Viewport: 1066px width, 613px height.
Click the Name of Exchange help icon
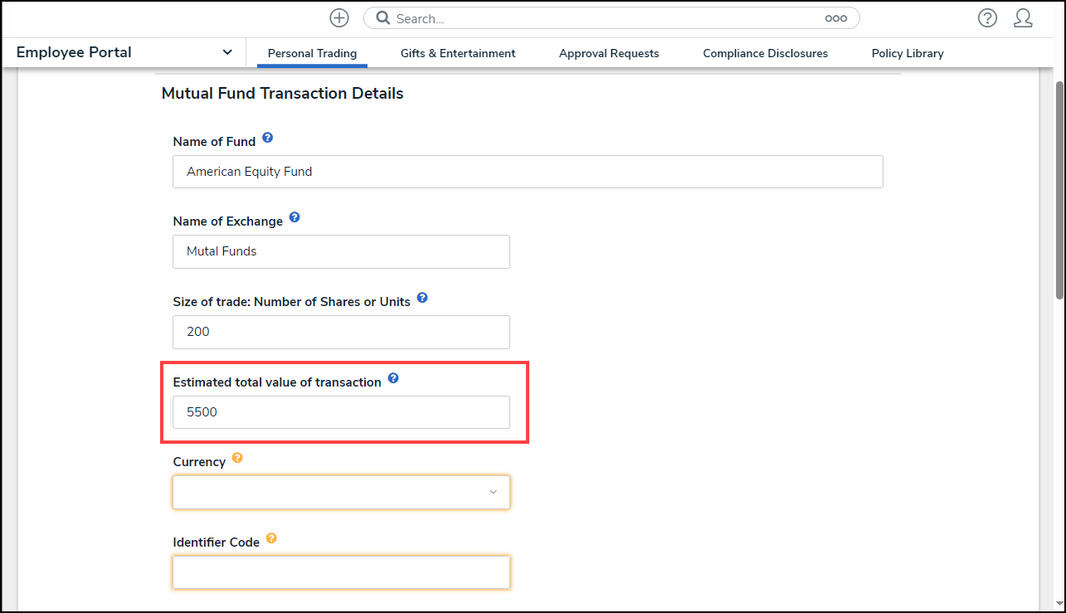(x=294, y=218)
